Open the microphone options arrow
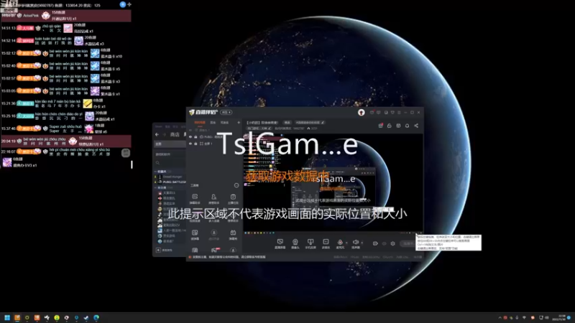This screenshot has width=575, height=323. click(346, 243)
